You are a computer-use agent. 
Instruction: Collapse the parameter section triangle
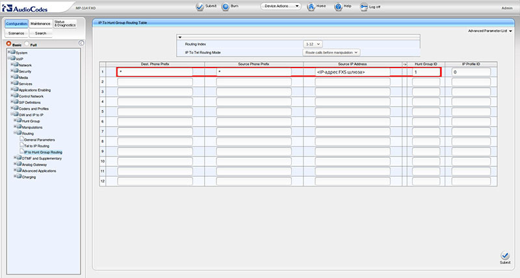pyautogui.click(x=180, y=37)
